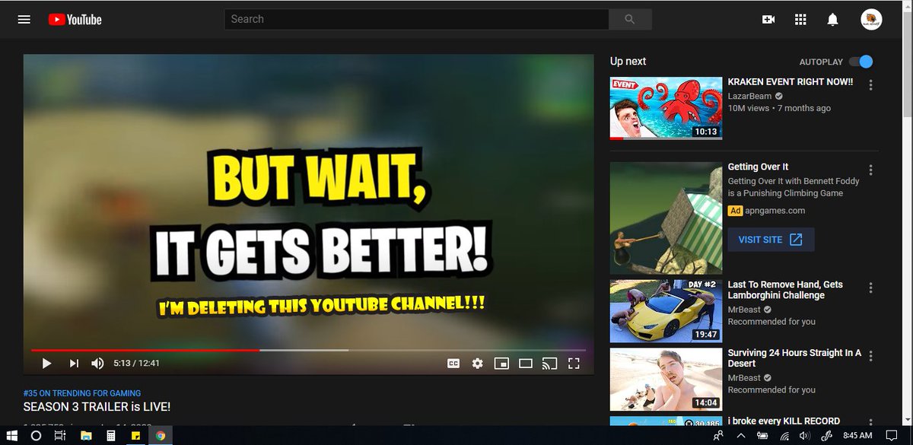This screenshot has width=913, height=445.
Task: Show hidden system tray icons chevron
Action: click(x=742, y=436)
